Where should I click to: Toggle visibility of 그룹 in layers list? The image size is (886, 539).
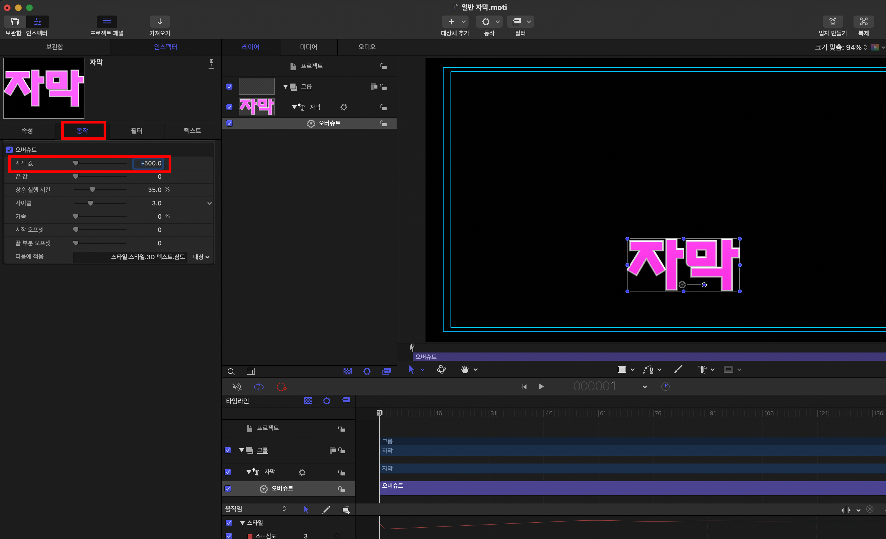point(229,87)
